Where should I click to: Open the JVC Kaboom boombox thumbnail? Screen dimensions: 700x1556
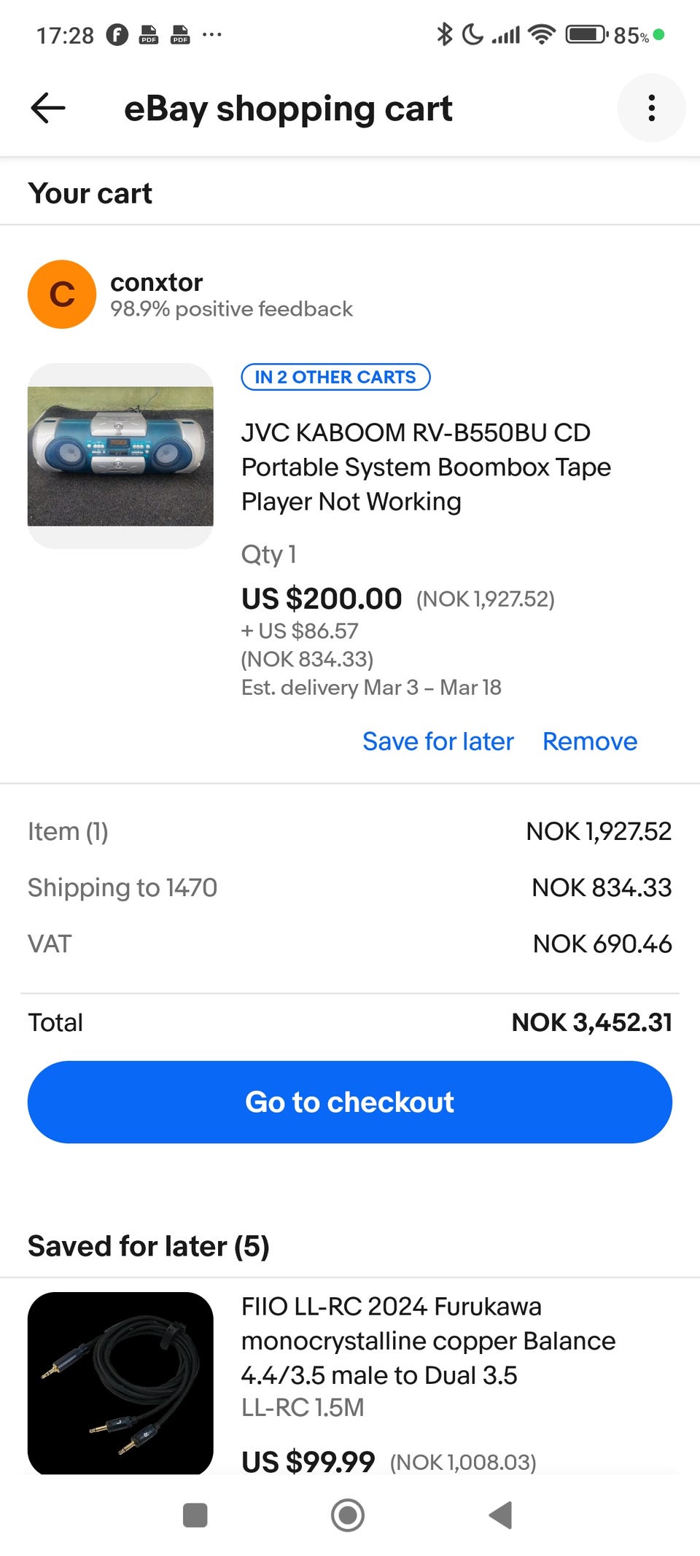[x=120, y=456]
